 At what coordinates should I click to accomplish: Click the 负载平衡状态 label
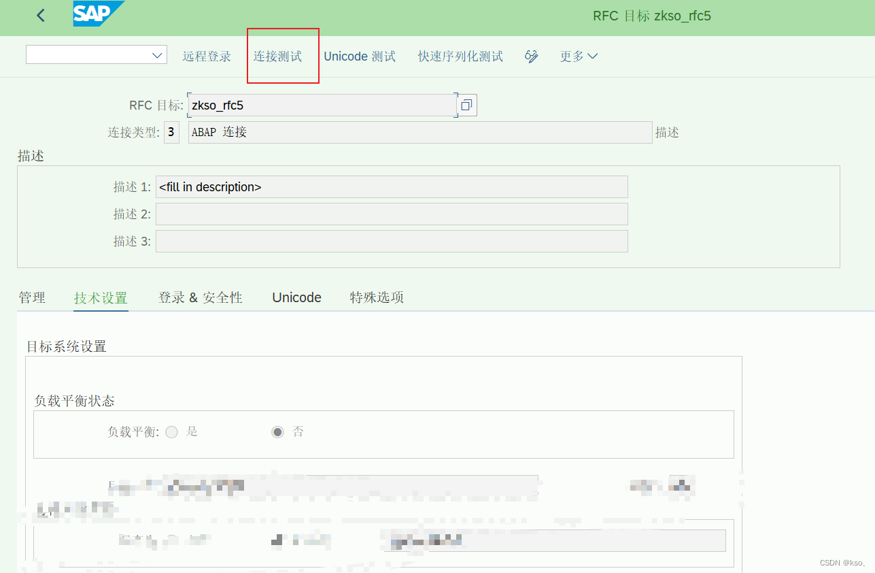tap(75, 401)
